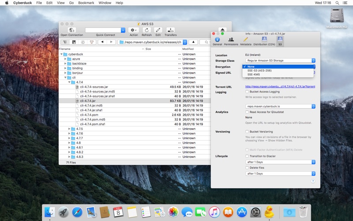This screenshot has height=221, width=353.
Task: Click the Open Connection toolbar icon
Action: pyautogui.click(x=72, y=30)
